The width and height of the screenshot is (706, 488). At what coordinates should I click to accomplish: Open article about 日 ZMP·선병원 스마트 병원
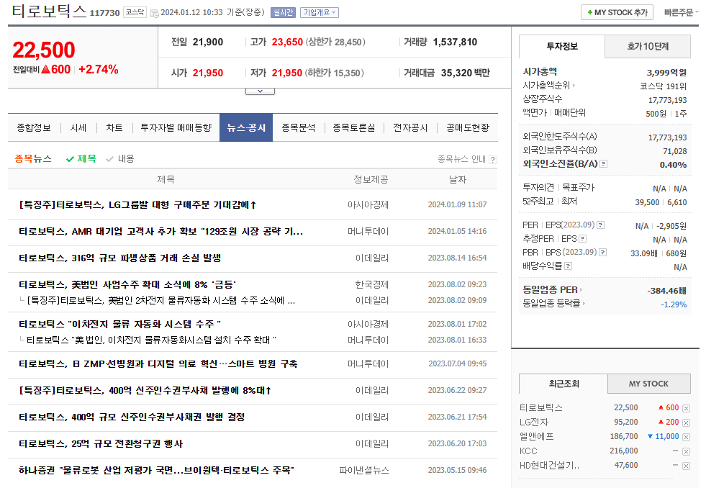tap(158, 363)
